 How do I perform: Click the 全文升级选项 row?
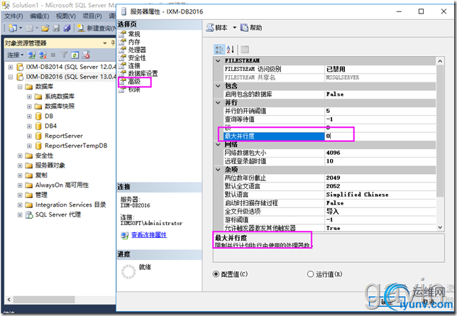pos(329,211)
